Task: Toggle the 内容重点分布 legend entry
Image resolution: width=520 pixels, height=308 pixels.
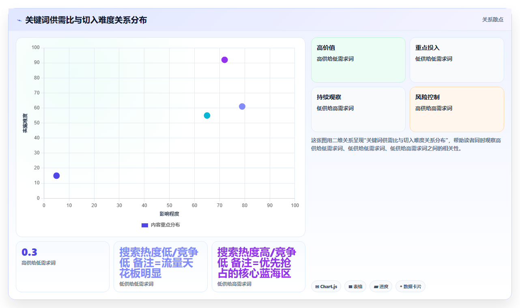Action: (161, 225)
